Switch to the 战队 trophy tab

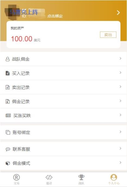coord(81,180)
